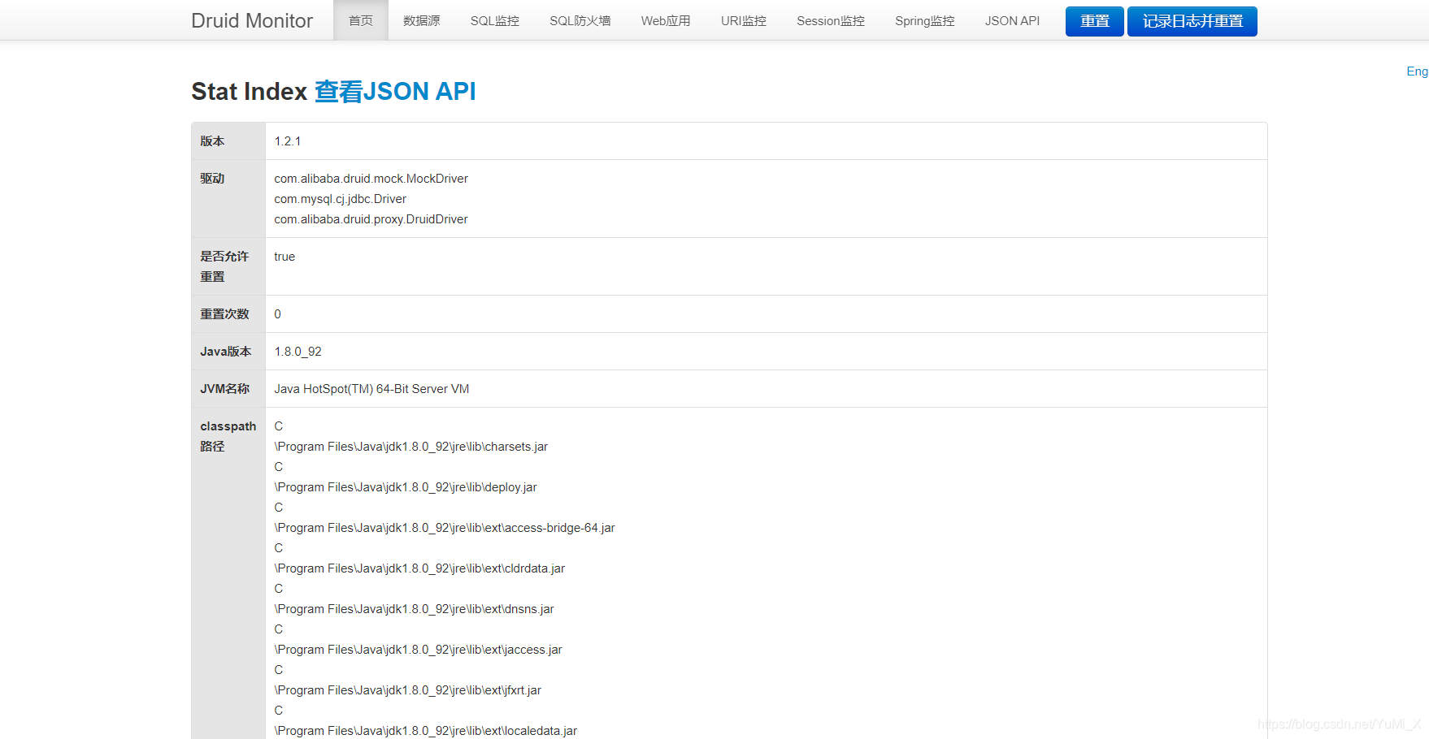Viewport: 1429px width, 739px height.
Task: Select the version value 1.2.1
Action: (x=288, y=141)
